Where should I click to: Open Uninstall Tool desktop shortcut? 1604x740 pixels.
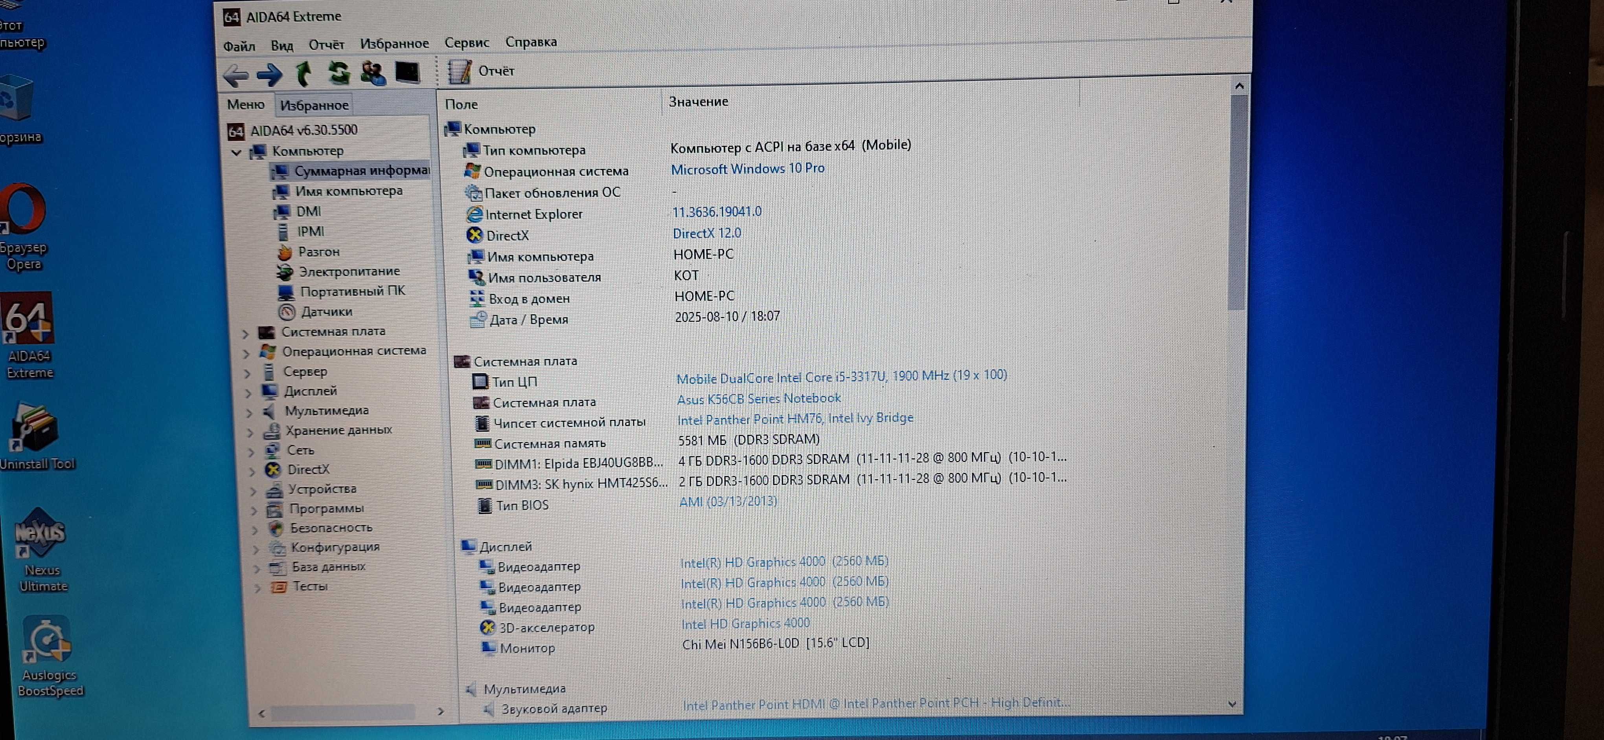click(37, 437)
